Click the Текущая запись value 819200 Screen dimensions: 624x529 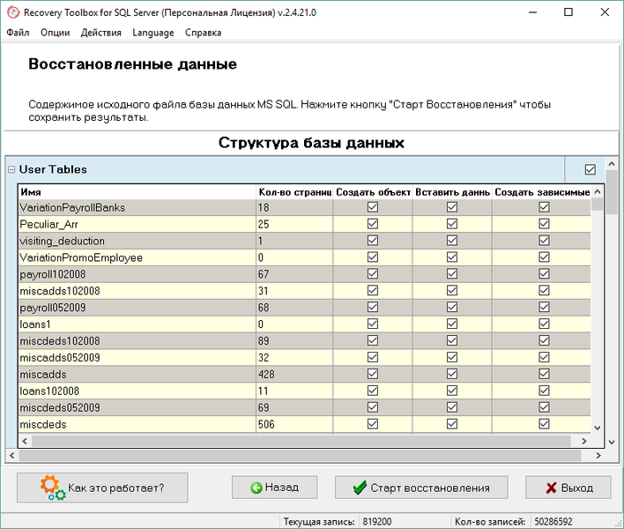[x=377, y=521]
